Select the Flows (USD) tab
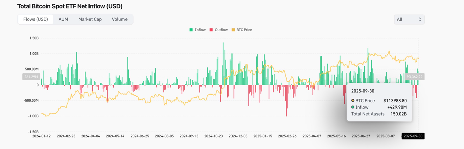This screenshot has width=464, height=149. 36,19
